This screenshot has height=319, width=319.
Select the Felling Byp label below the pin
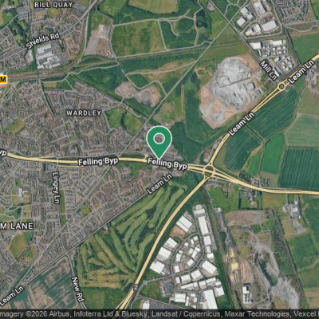[167, 163]
